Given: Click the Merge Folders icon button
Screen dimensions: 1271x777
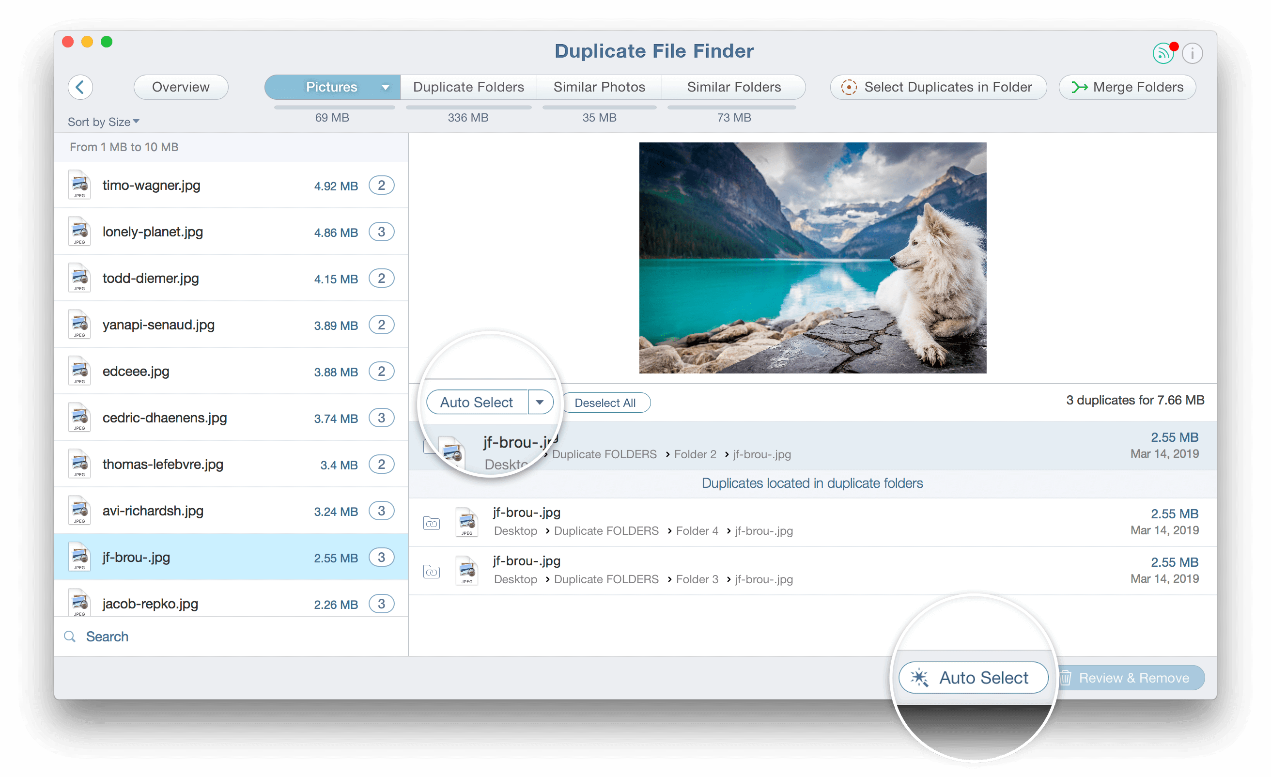Looking at the screenshot, I should click(x=1081, y=87).
